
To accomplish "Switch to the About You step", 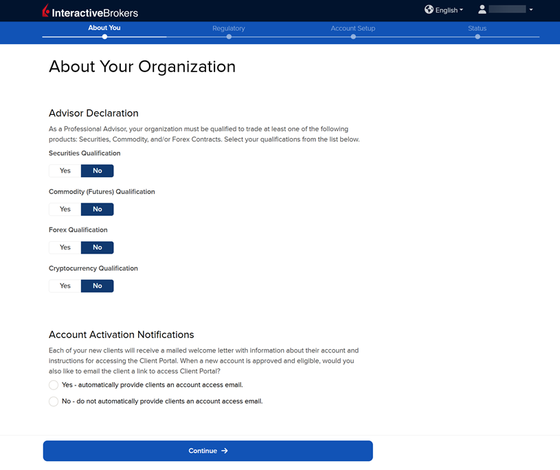I will [x=104, y=29].
